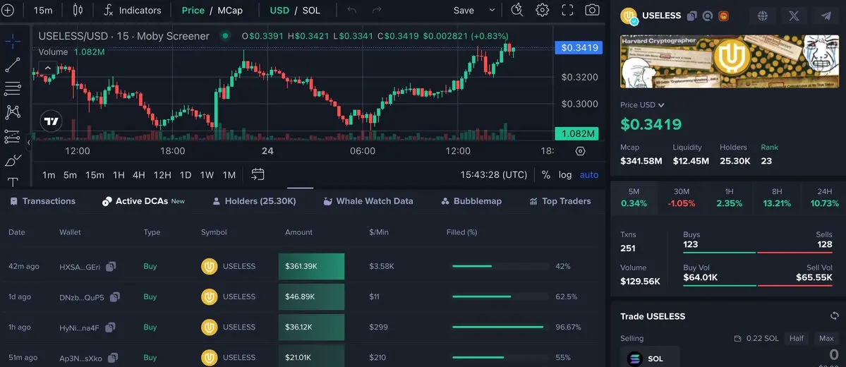Add a compare symbol with plus icon
The height and width of the screenshot is (367, 846).
tap(8, 11)
